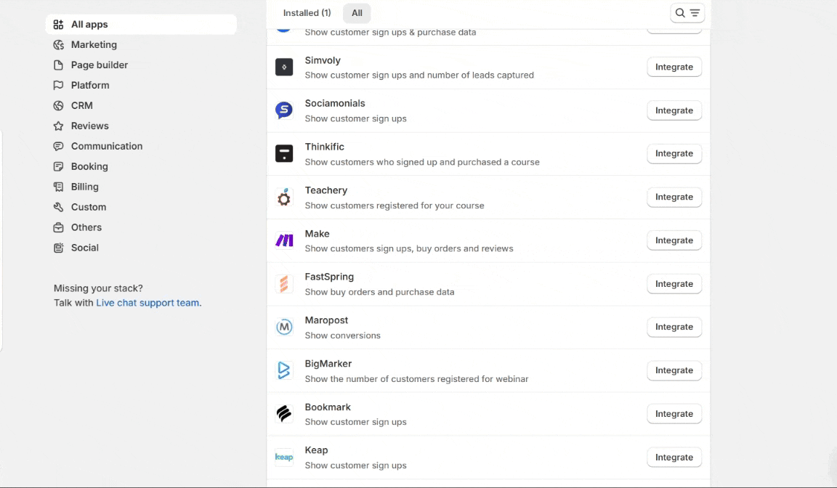The height and width of the screenshot is (488, 837).
Task: Click the Thinkific app name
Action: [325, 147]
